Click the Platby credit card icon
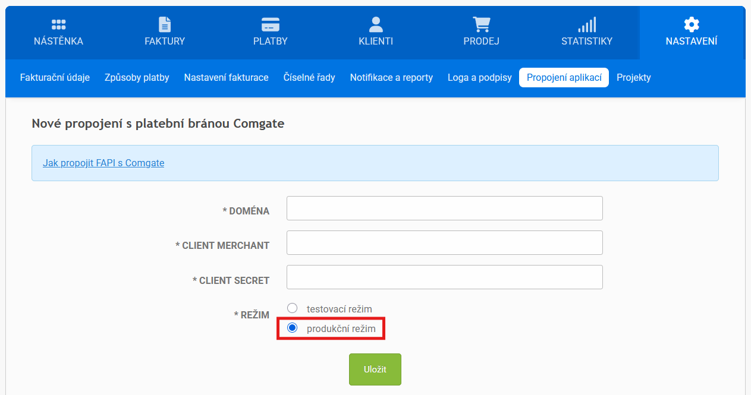 271,24
